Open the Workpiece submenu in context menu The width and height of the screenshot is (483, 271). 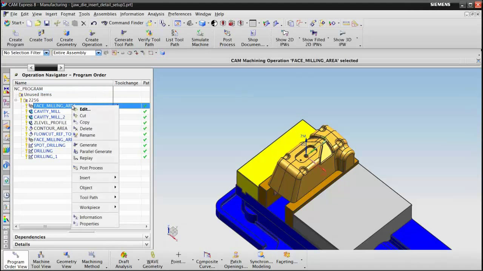point(95,207)
